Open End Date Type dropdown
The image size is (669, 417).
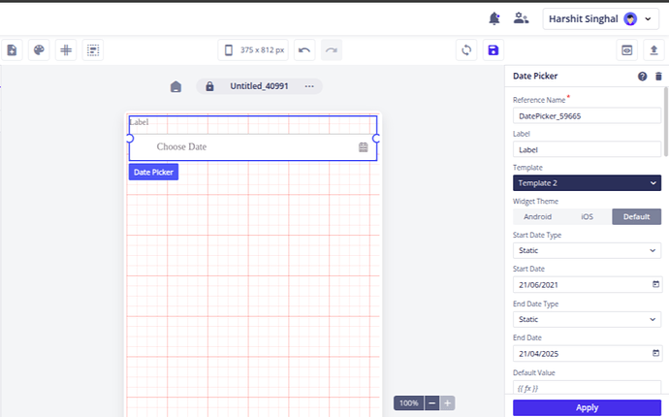pos(587,319)
